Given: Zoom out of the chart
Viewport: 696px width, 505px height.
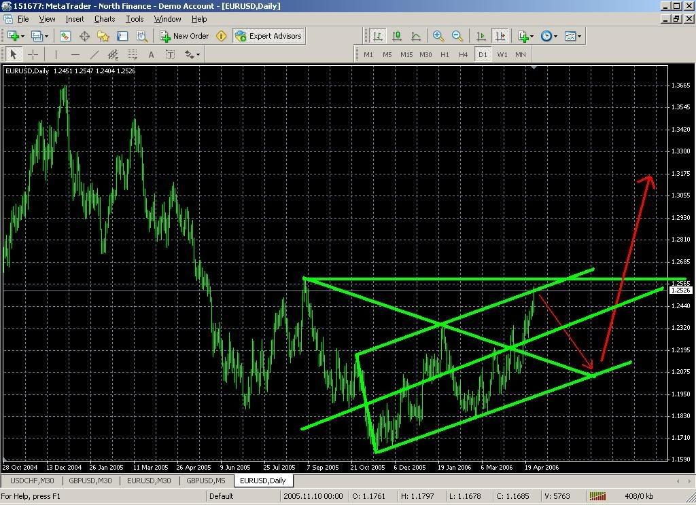Looking at the screenshot, I should tap(457, 36).
